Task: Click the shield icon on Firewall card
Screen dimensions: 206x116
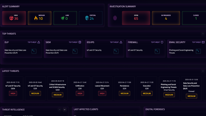Action: pos(162,42)
